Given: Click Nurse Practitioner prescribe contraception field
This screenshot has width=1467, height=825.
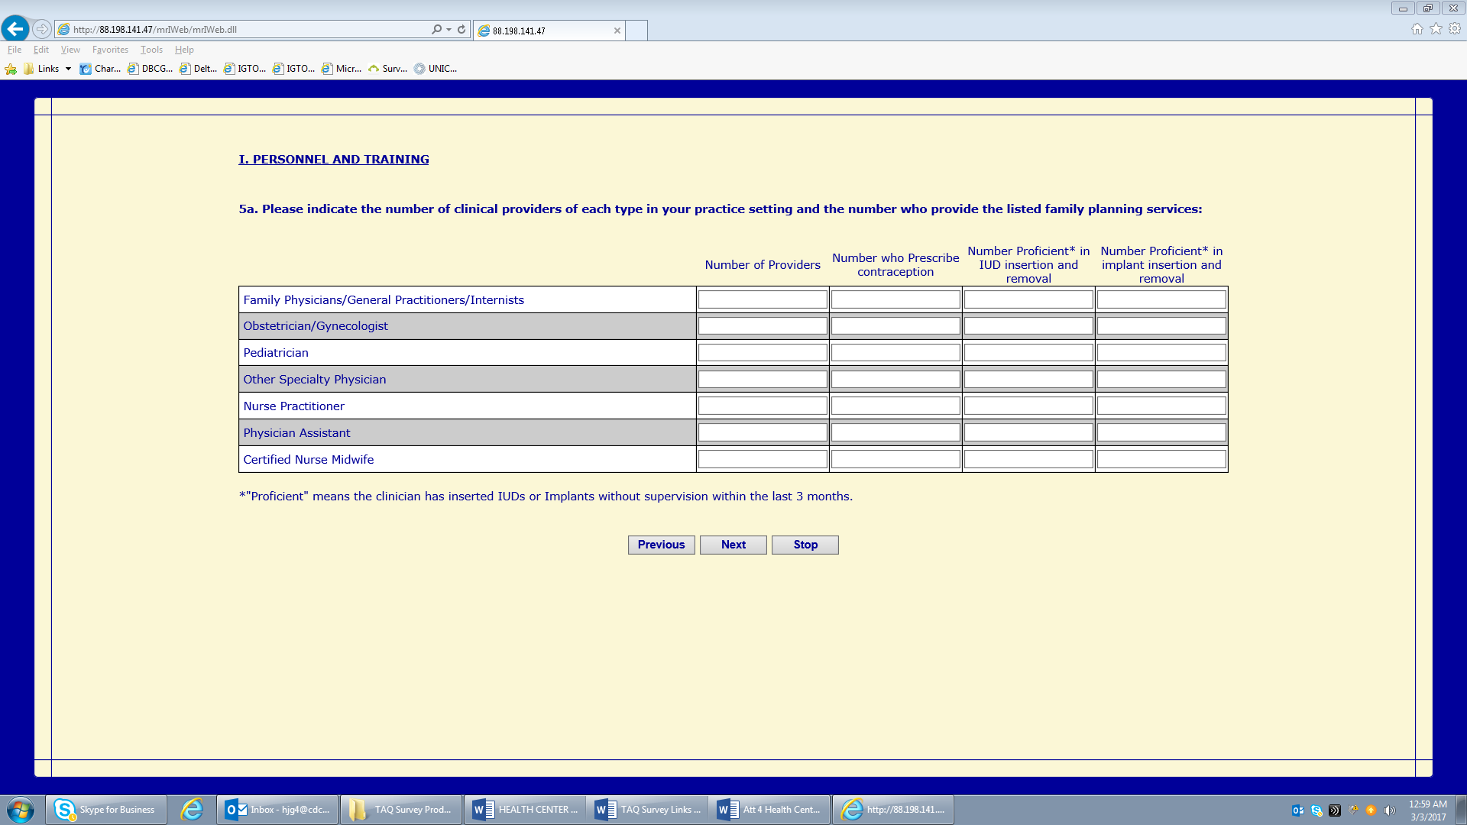Looking at the screenshot, I should click(x=895, y=406).
